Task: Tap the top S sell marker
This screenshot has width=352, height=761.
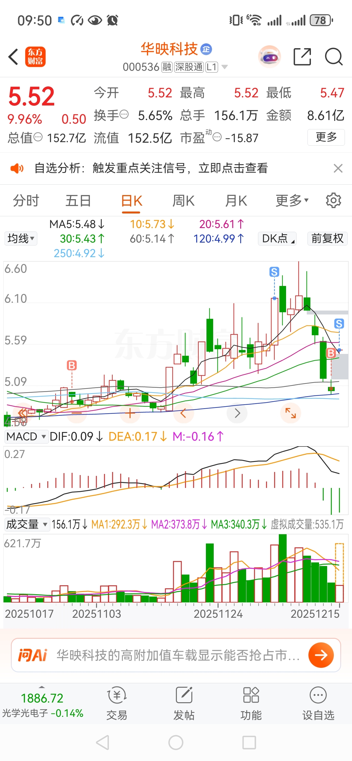Action: 274,272
